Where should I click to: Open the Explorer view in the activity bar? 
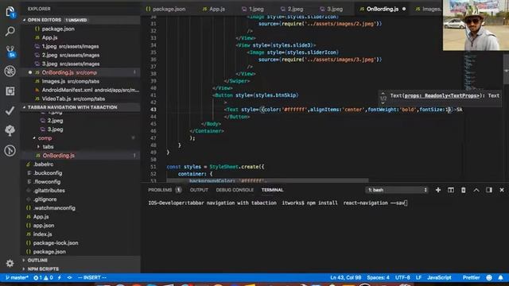(10, 12)
